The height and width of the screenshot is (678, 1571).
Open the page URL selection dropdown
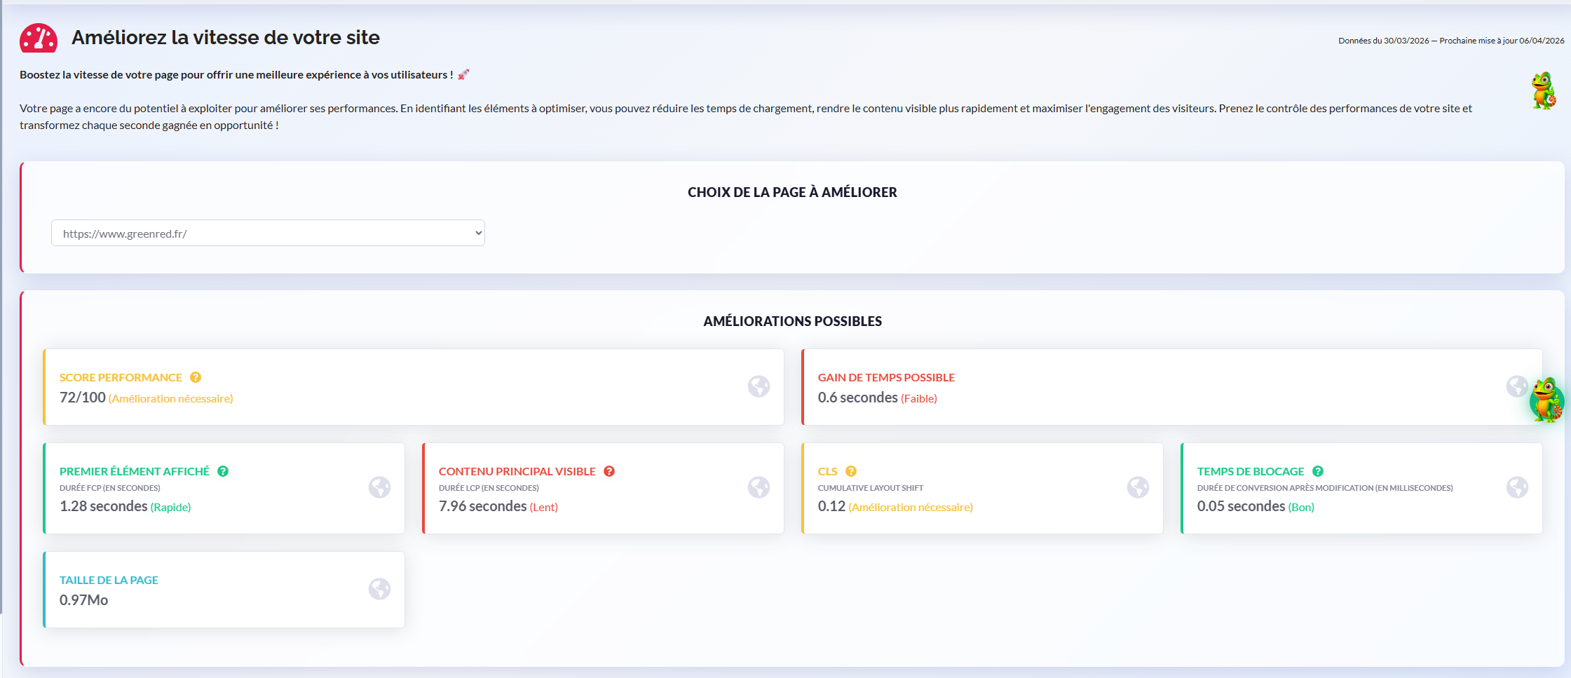coord(268,233)
